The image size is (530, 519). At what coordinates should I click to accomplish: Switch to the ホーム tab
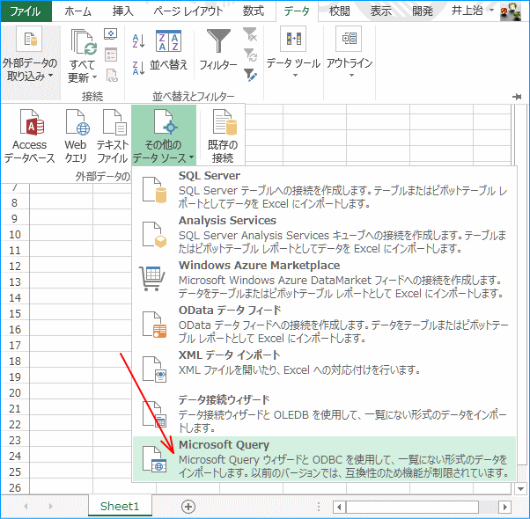pos(77,11)
